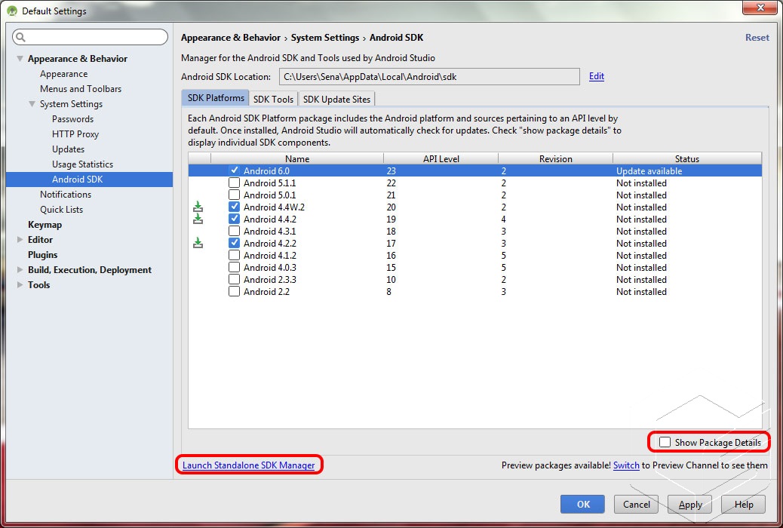The height and width of the screenshot is (528, 783).
Task: Select Keymap in the settings tree
Action: 45,224
